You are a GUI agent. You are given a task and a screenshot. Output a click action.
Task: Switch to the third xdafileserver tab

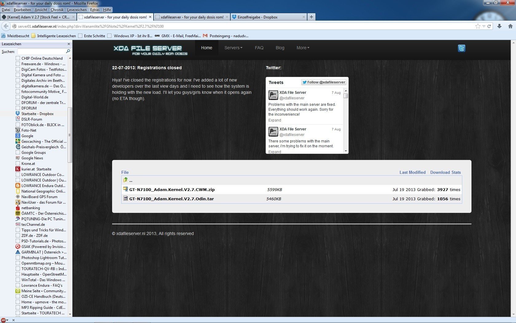tap(192, 17)
